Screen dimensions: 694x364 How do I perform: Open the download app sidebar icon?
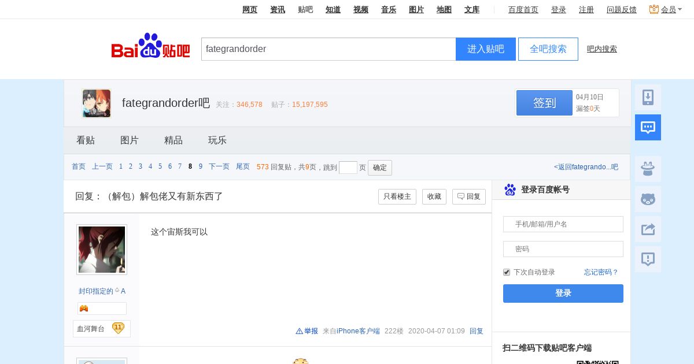(648, 98)
